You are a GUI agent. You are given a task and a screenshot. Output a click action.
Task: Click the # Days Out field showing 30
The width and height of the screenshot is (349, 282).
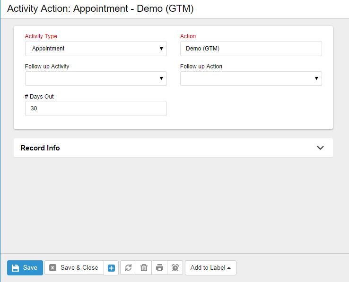coord(96,108)
